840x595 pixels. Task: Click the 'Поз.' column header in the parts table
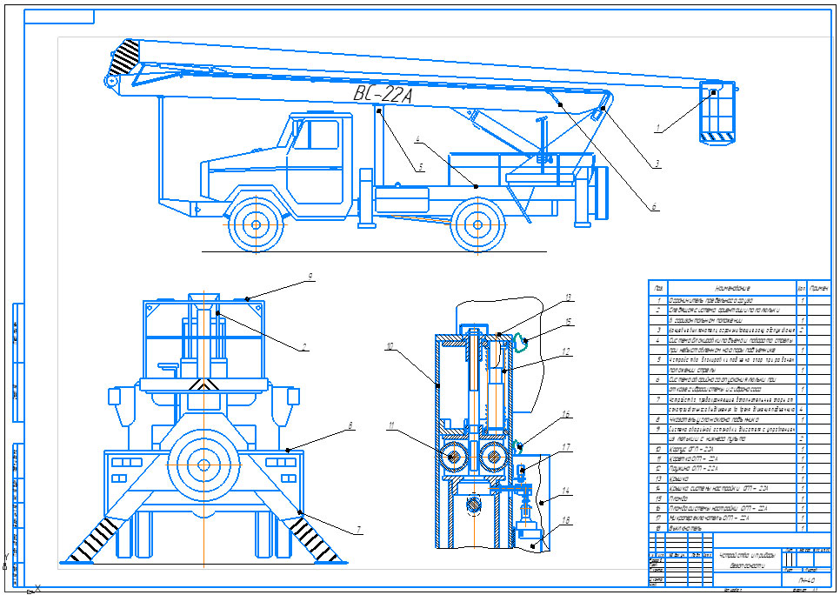click(x=658, y=289)
